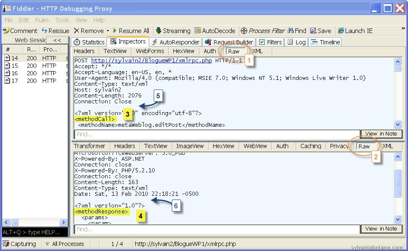408x251 pixels.
Task: Select request Auth inspector tab
Action: coord(210,51)
